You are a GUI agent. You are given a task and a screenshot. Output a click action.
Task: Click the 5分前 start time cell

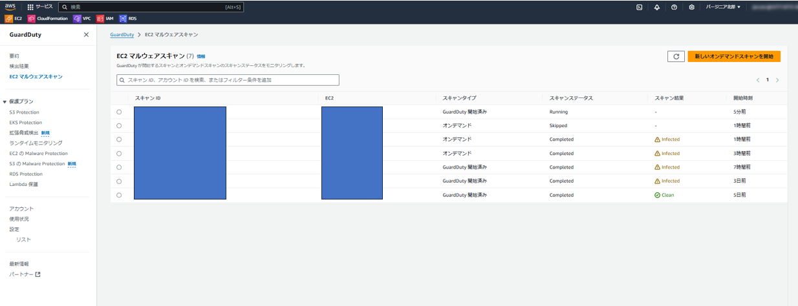pos(740,112)
